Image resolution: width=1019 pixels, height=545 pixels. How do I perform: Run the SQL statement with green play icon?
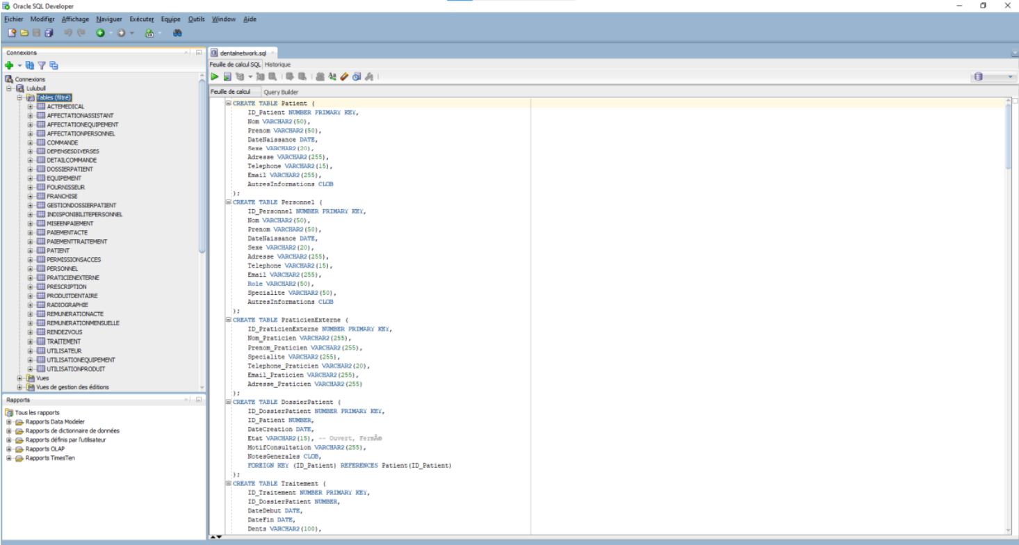[215, 76]
